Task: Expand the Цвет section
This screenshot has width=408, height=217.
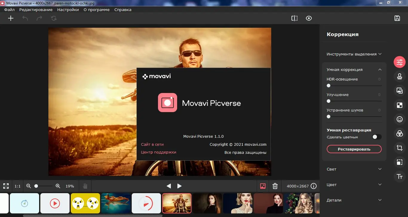Action: pyautogui.click(x=354, y=185)
